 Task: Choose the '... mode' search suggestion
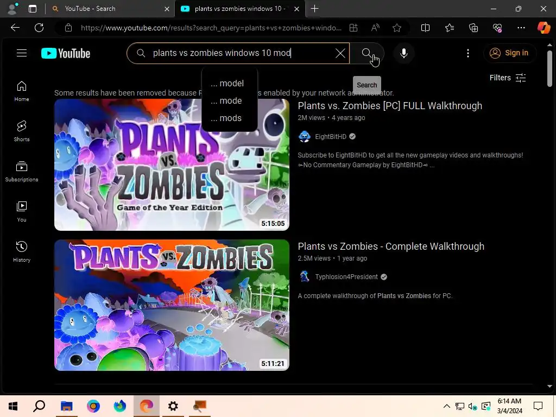click(x=230, y=100)
